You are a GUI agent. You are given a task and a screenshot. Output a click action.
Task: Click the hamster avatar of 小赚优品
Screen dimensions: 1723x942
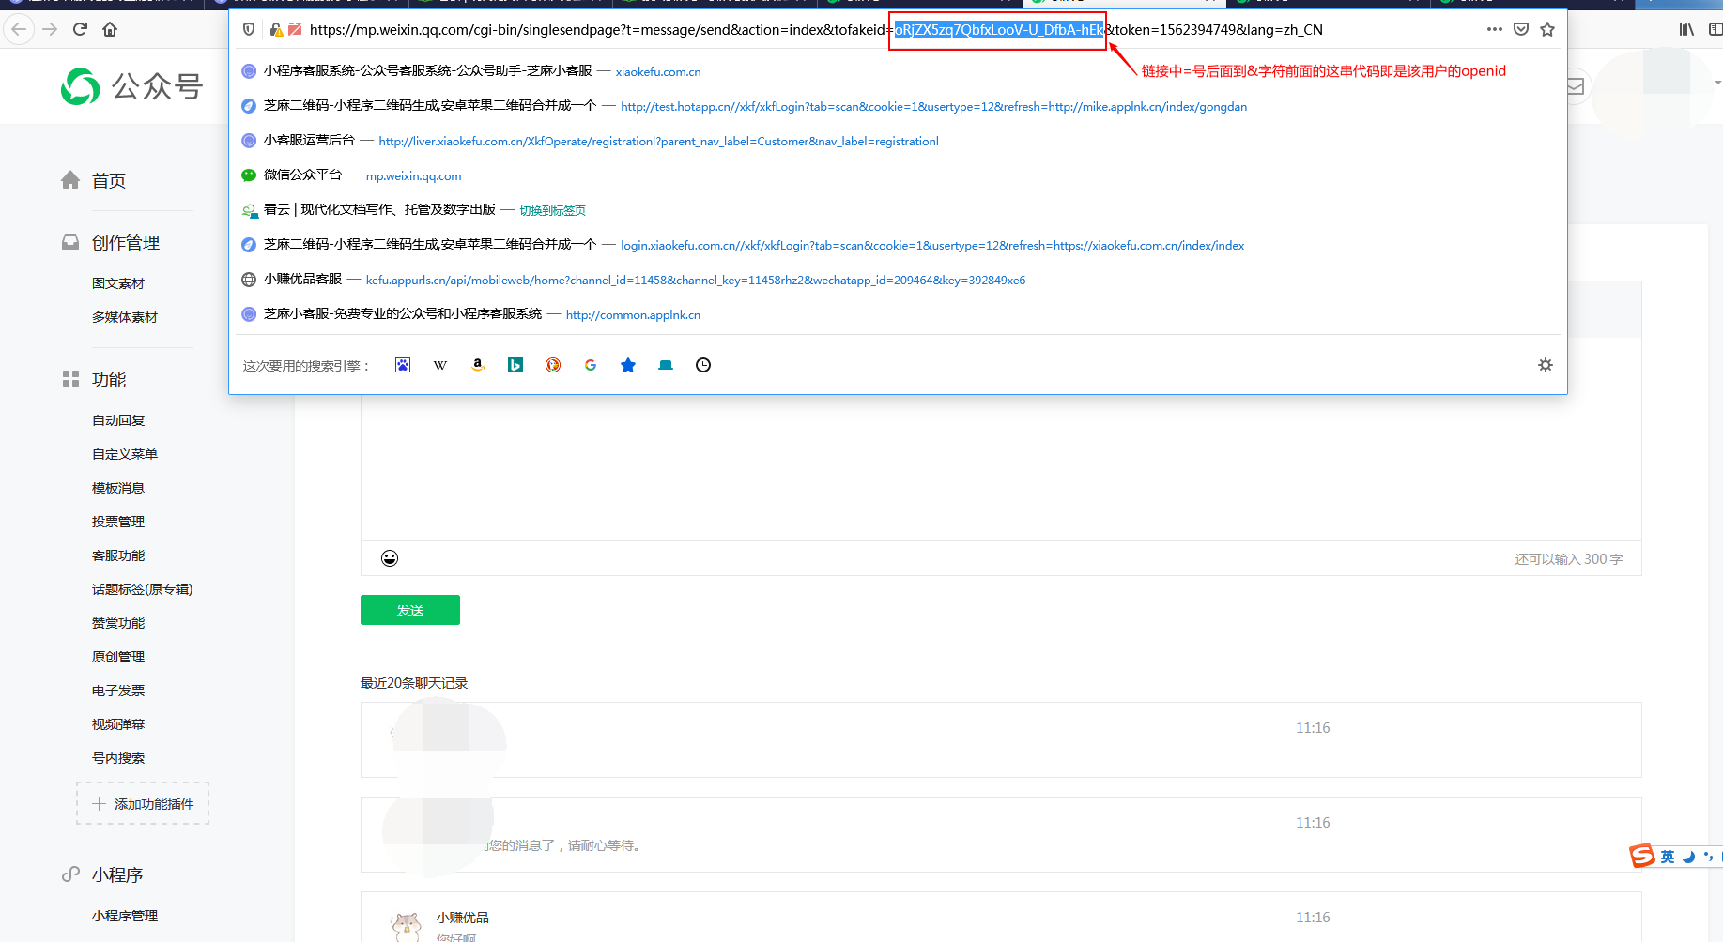click(x=407, y=926)
